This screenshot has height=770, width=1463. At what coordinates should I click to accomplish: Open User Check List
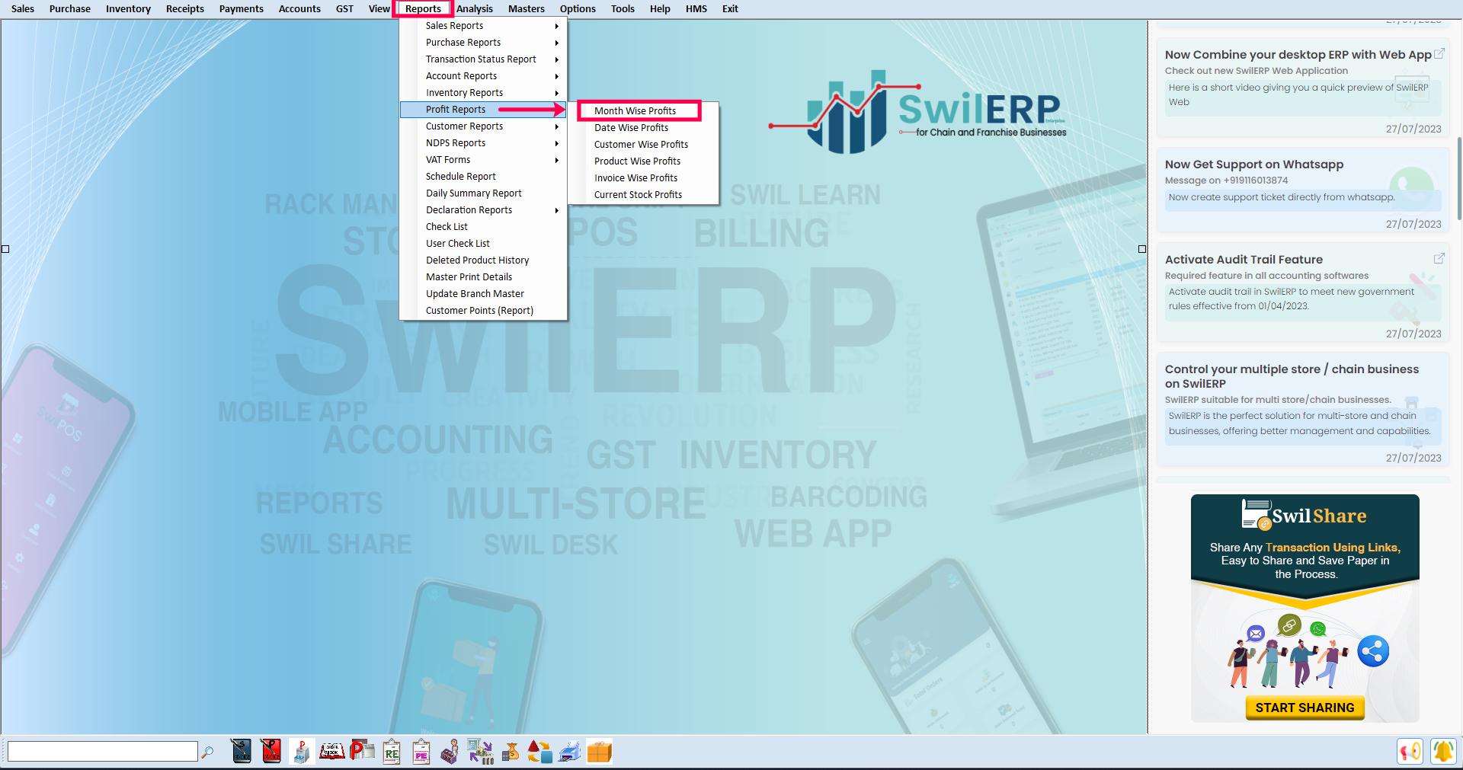pyautogui.click(x=483, y=244)
